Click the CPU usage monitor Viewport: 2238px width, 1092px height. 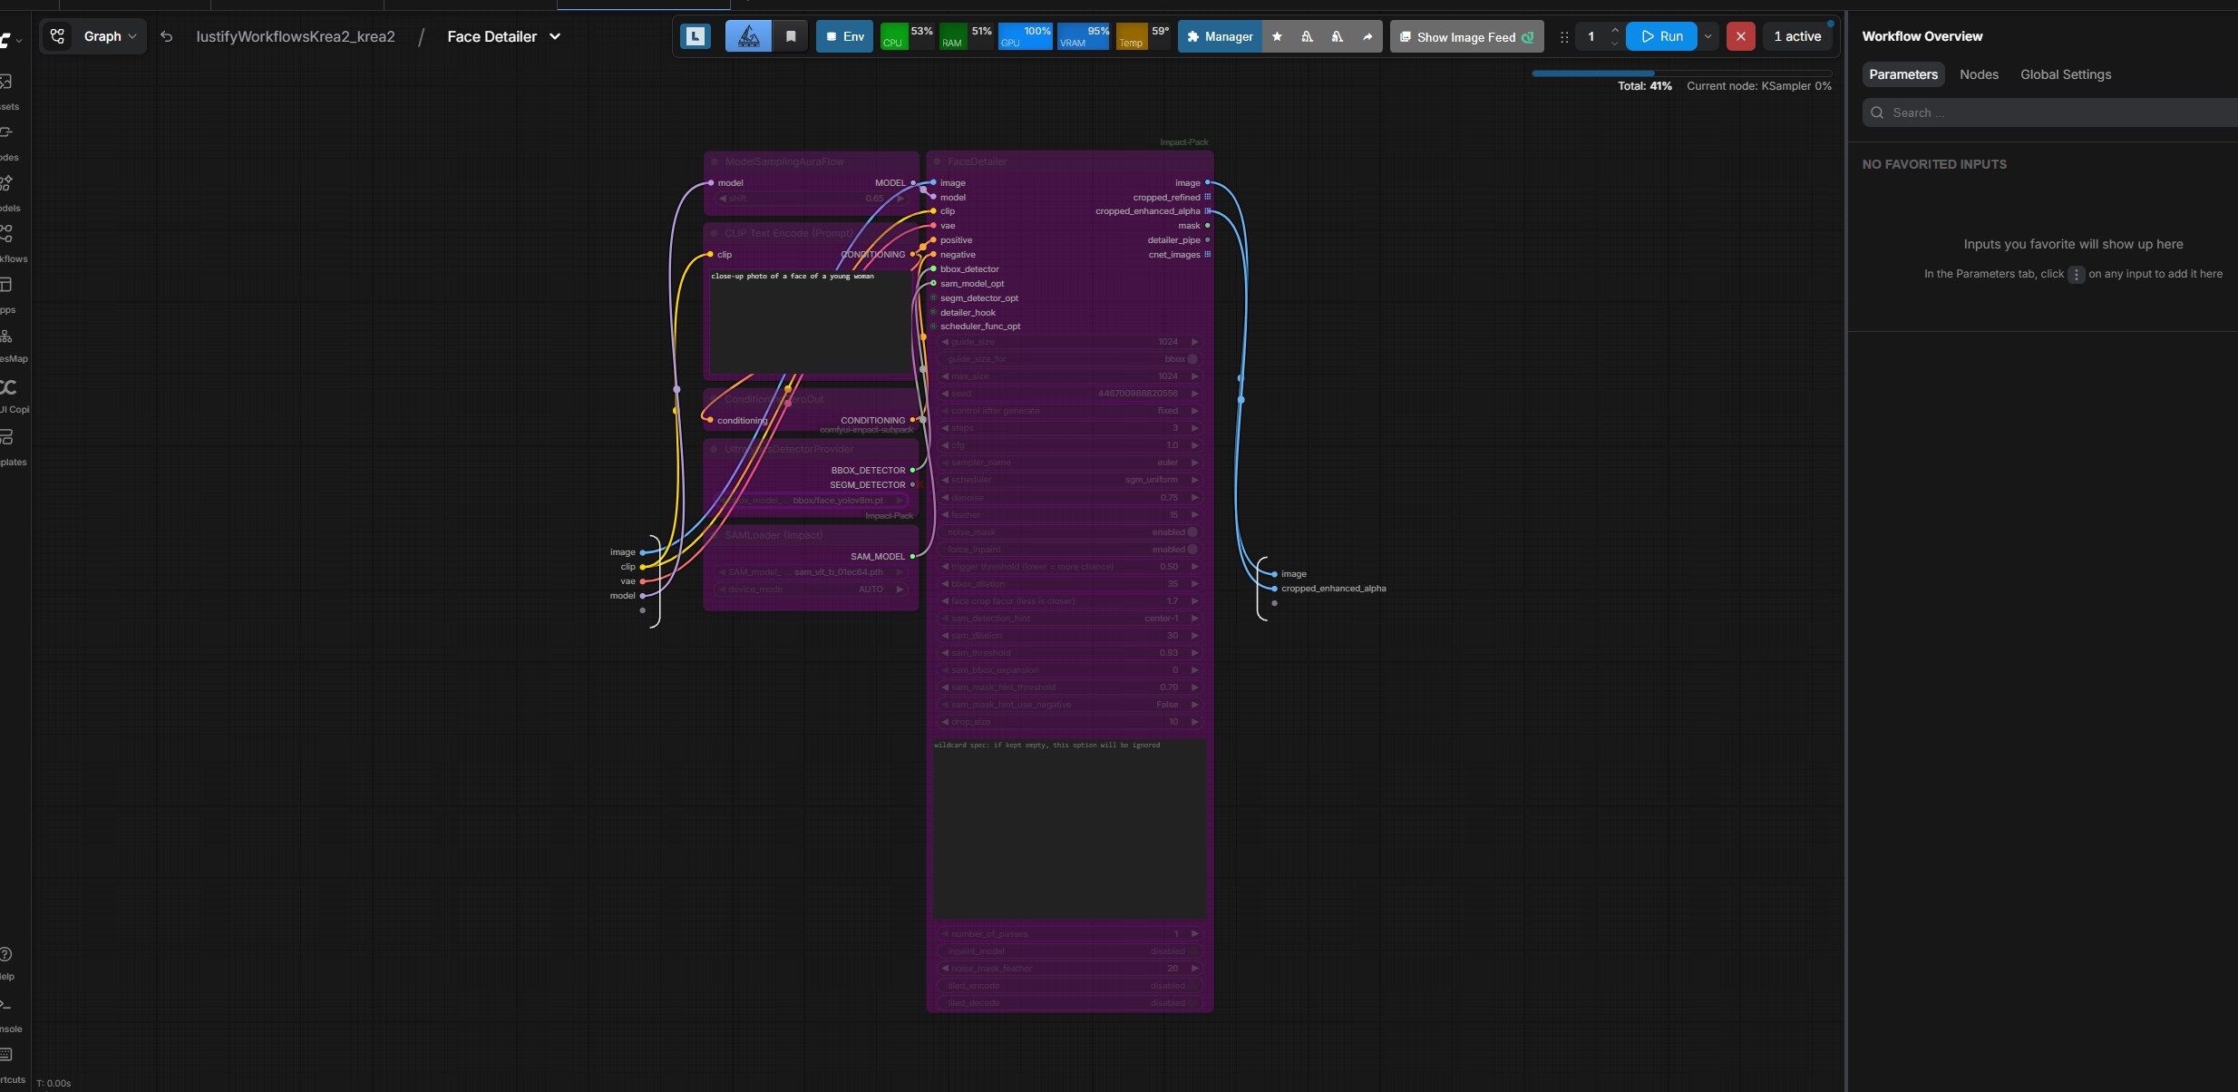pyautogui.click(x=908, y=36)
